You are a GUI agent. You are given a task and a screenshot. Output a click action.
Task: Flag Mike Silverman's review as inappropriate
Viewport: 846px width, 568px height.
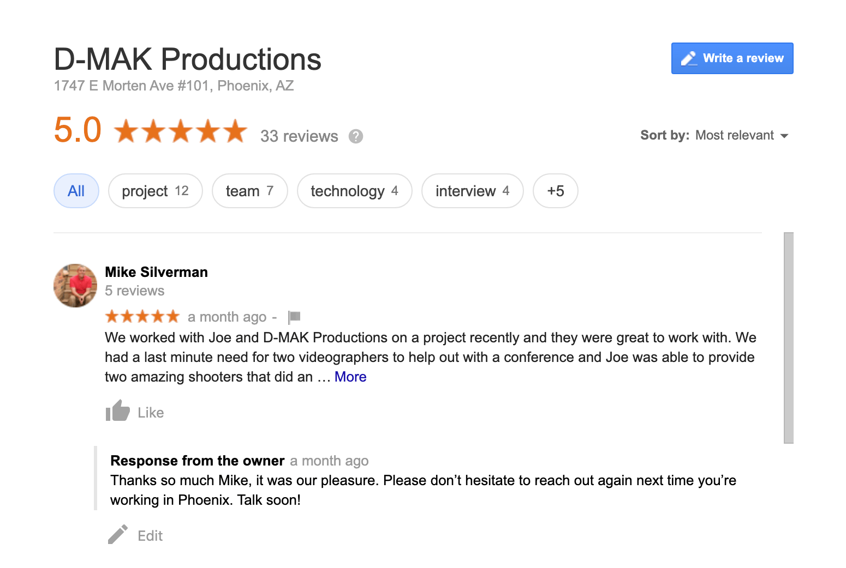point(294,317)
